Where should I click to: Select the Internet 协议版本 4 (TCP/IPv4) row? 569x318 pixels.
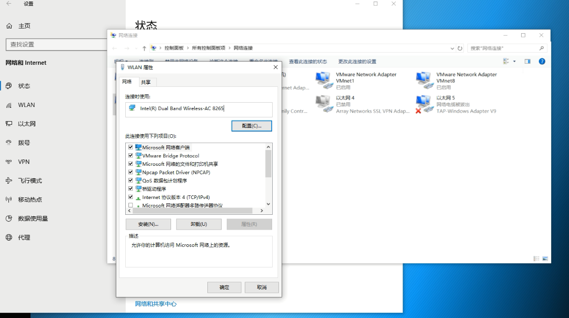pos(176,197)
